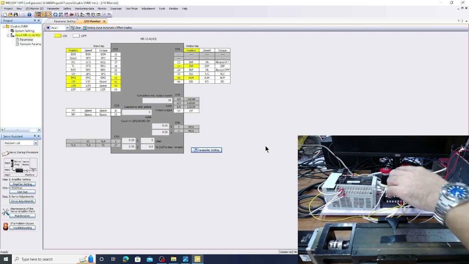Open the Adjustment menu
Viewport: 469px width, 264px height.
(148, 8)
